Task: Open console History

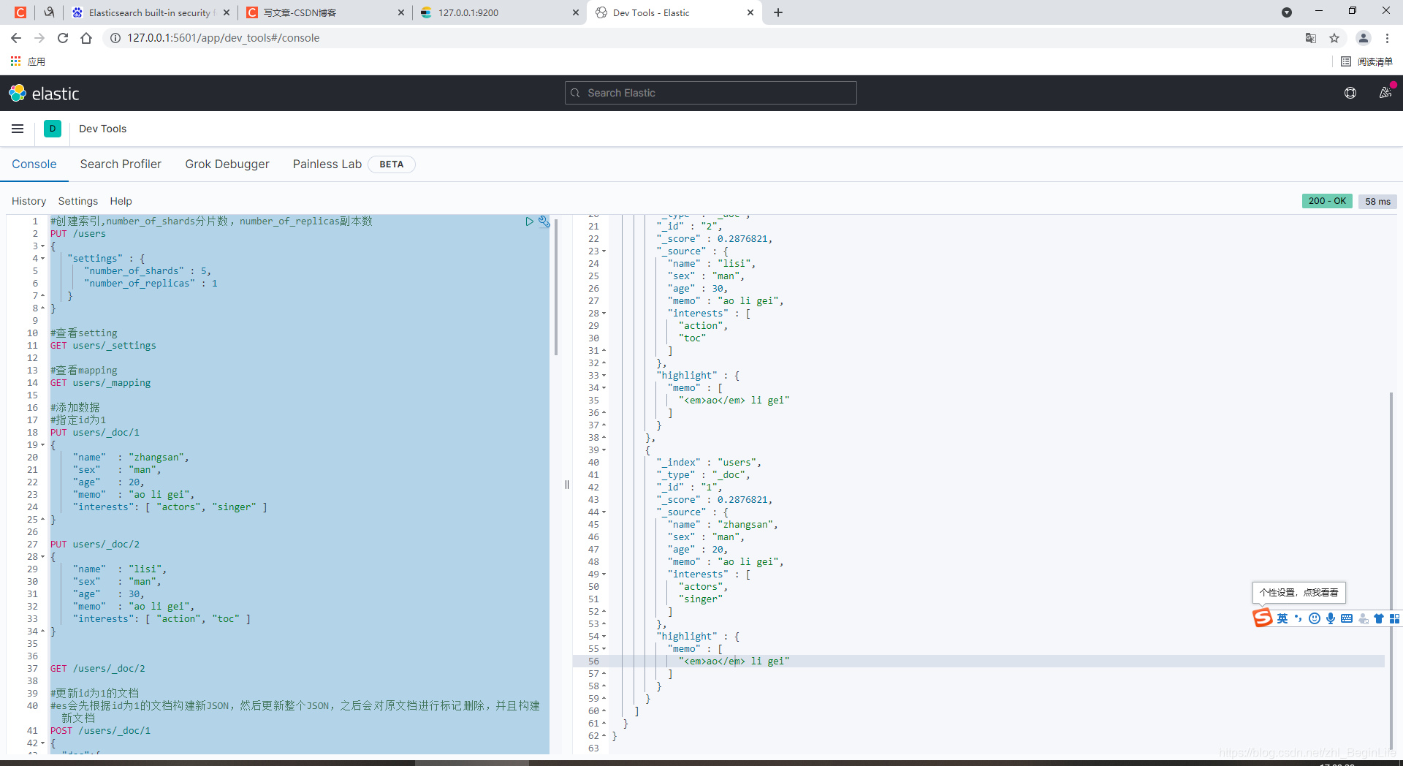Action: click(28, 201)
